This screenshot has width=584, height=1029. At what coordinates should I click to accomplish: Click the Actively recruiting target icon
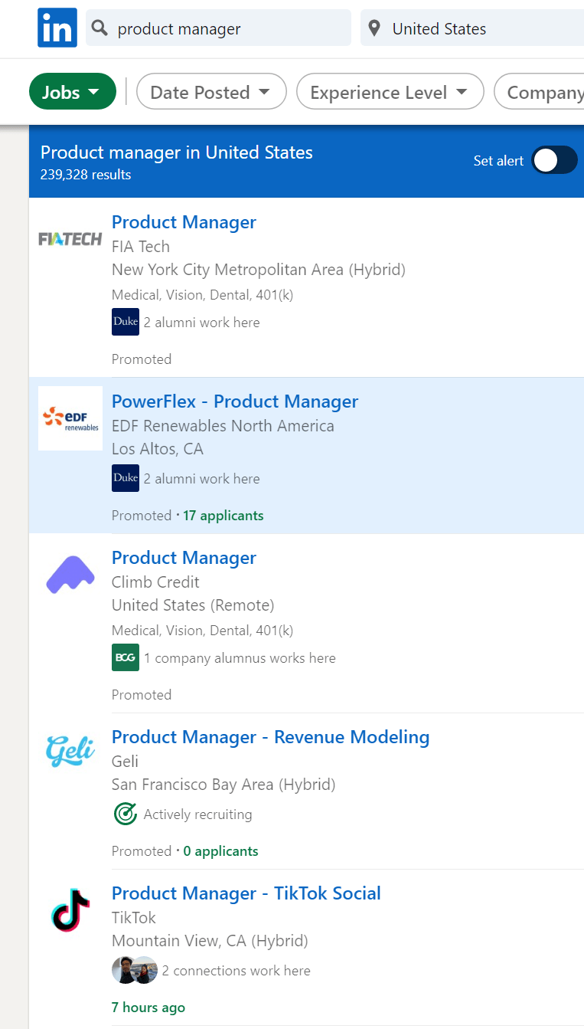126,814
